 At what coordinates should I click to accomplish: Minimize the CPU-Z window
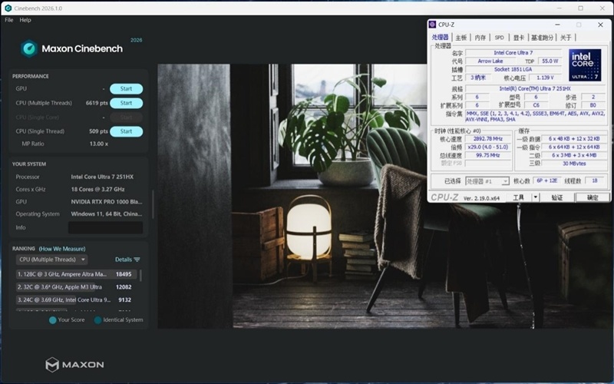[557, 25]
